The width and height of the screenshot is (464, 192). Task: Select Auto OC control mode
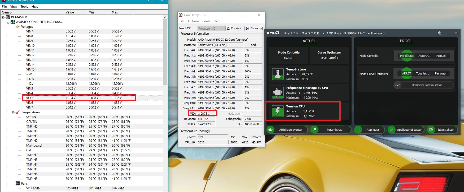coord(424,56)
